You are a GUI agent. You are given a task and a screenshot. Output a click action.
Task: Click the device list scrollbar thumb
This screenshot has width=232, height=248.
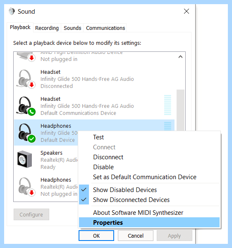(180, 110)
